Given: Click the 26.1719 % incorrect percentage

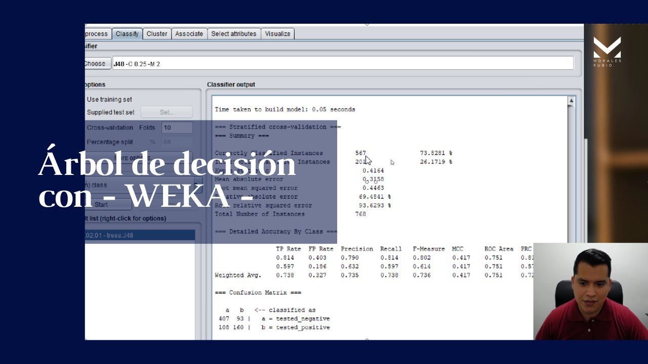Looking at the screenshot, I should 436,162.
